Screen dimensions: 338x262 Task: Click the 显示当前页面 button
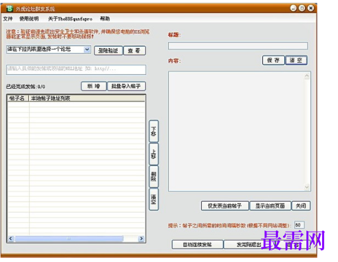click(271, 206)
